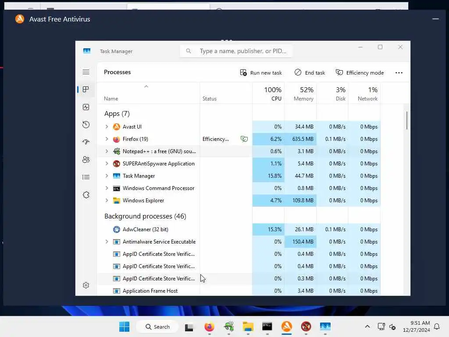
Task: Click the Firefox 635.5 MB memory cell
Action: point(300,139)
